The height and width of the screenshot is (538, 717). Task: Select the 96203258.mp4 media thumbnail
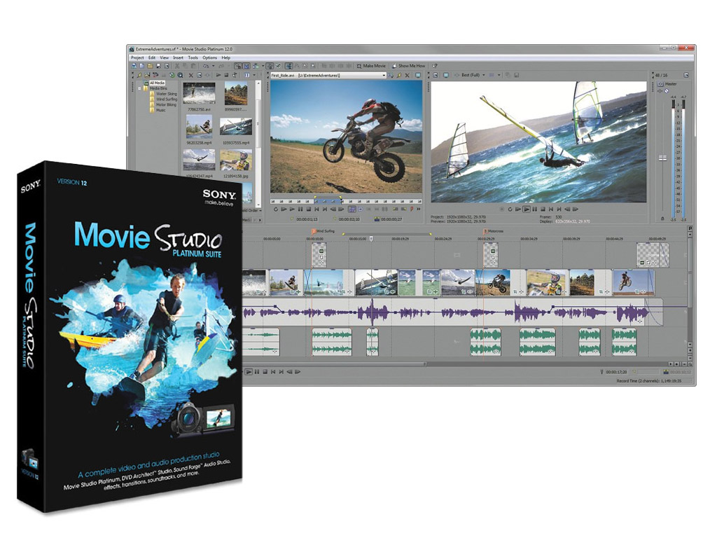point(200,127)
